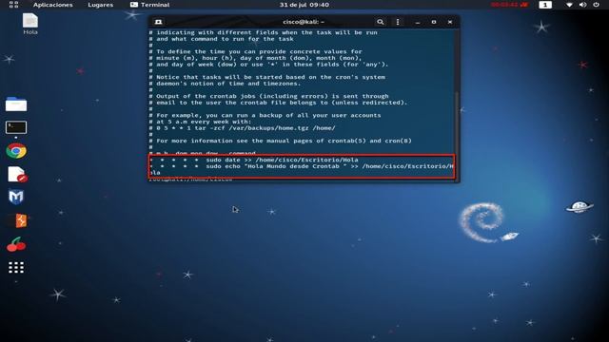Click the 'To define the time' comment line
609x342 pixels.
click(256, 51)
